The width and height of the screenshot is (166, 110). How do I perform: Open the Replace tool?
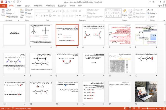point(152,13)
